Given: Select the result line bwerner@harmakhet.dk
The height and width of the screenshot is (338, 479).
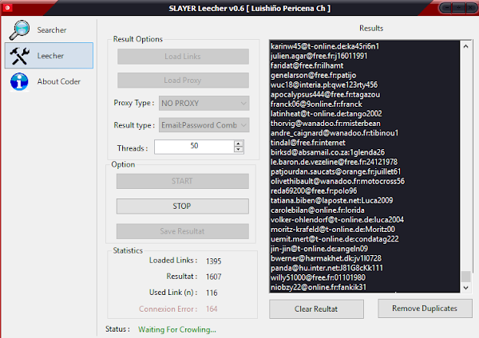Looking at the screenshot, I should [326, 258].
